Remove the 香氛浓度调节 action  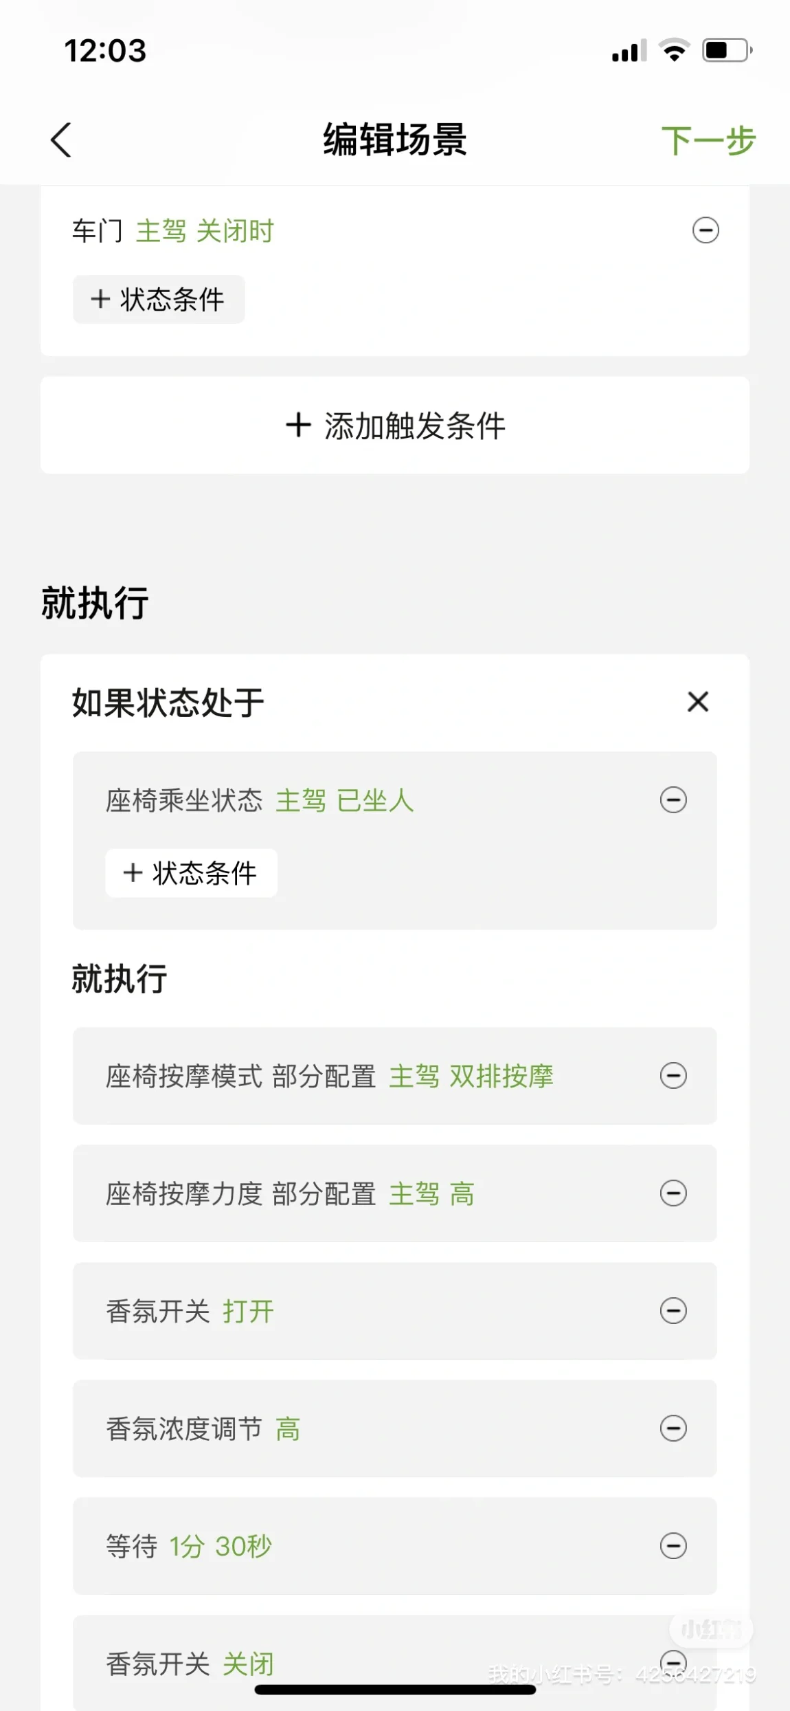[673, 1428]
